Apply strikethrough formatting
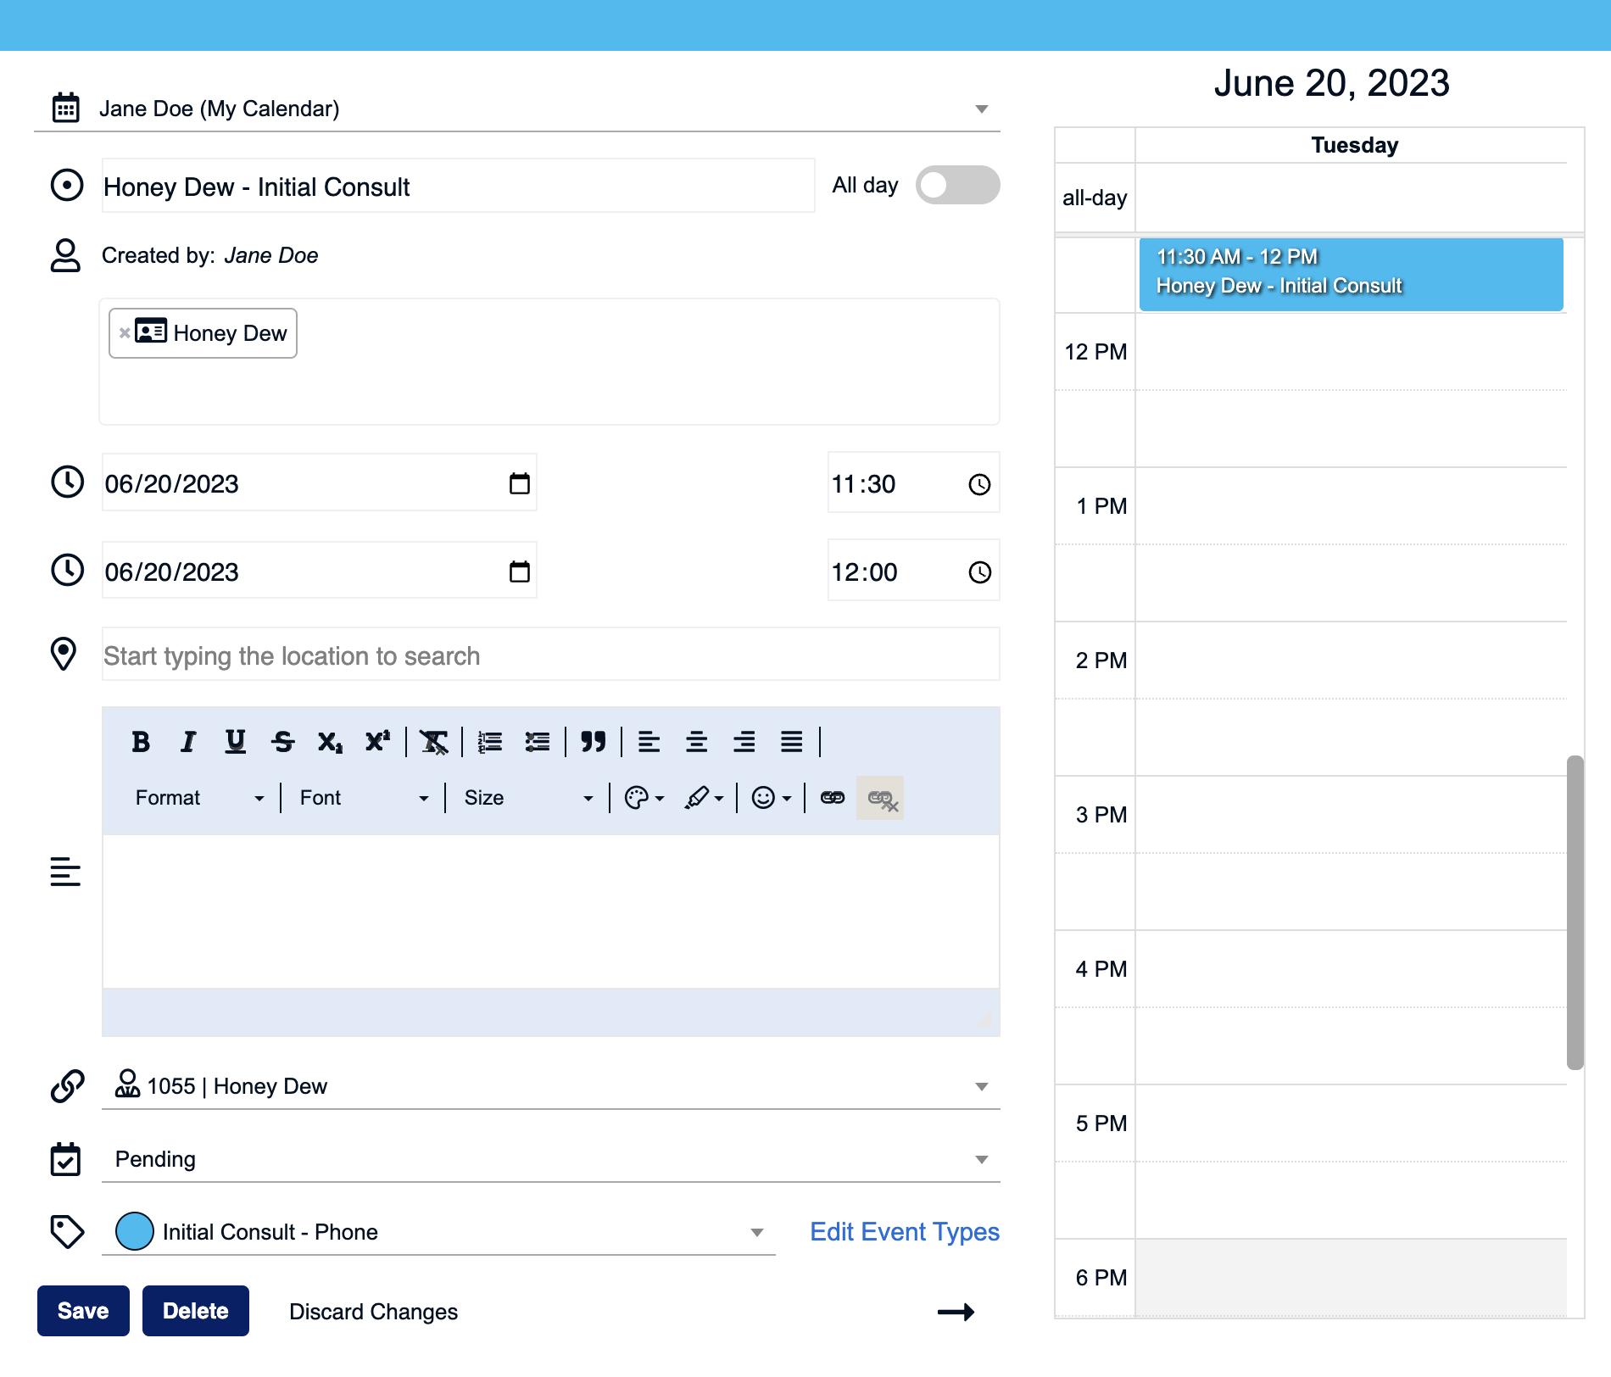Viewport: 1611px width, 1377px height. (x=283, y=742)
